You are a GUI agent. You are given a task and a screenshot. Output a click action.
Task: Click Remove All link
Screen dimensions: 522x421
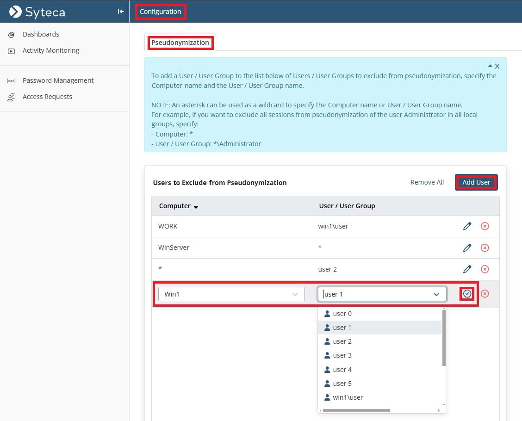427,182
